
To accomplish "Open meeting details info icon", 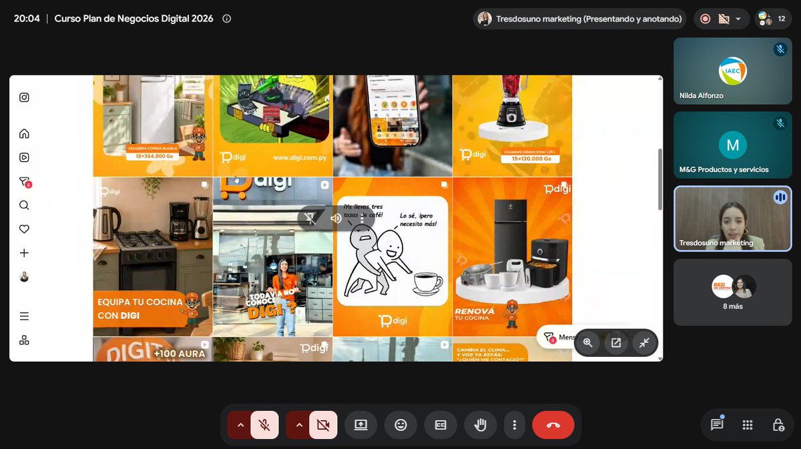I will click(226, 19).
